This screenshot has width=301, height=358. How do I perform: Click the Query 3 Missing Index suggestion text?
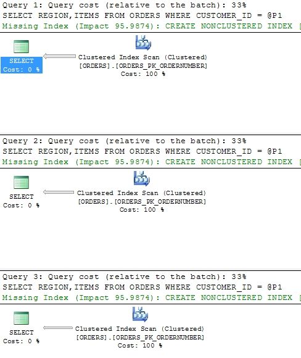pyautogui.click(x=151, y=298)
